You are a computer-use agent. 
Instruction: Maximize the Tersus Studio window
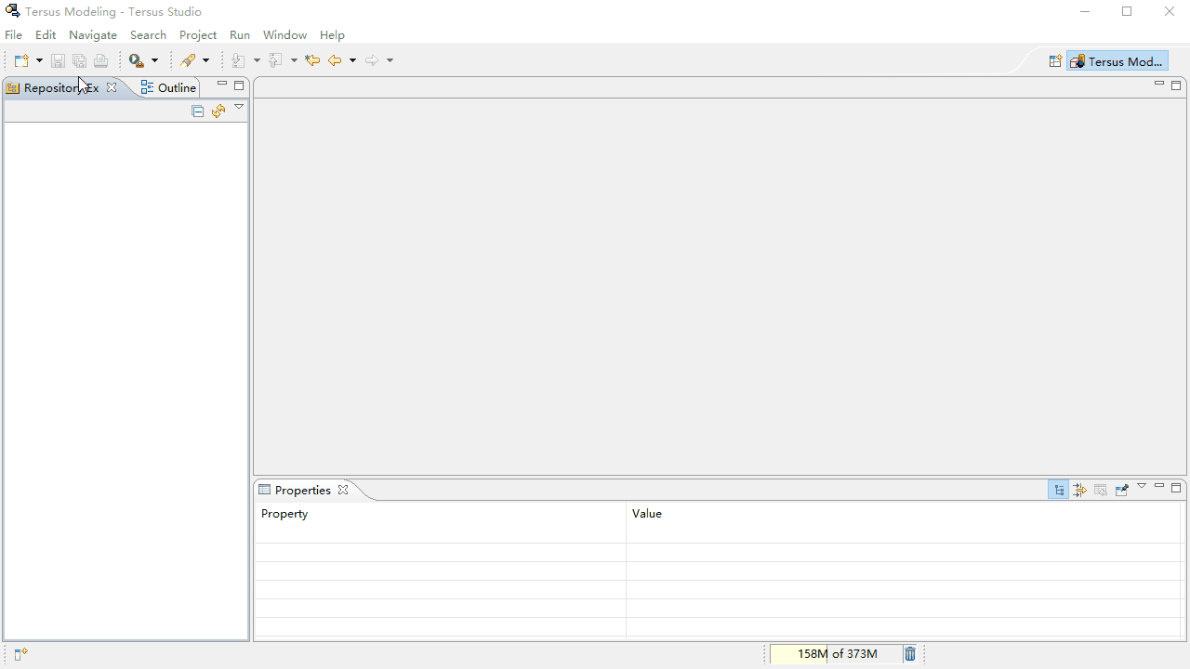[x=1127, y=11]
